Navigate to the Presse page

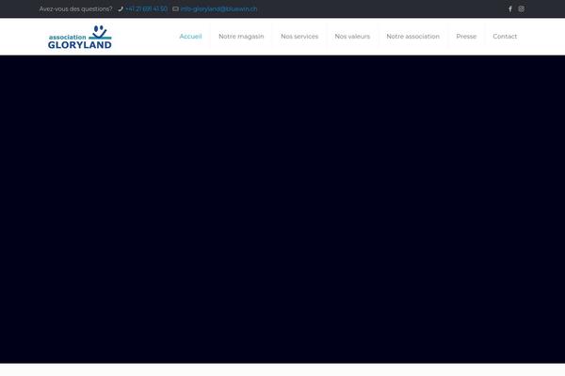[466, 37]
